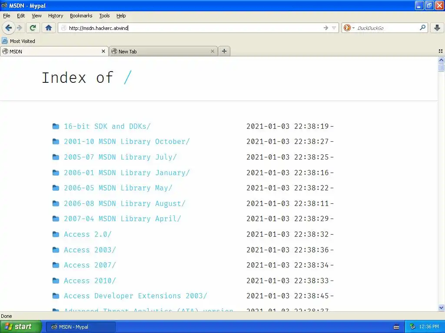Click folder icon beside Access 2007

click(56, 265)
